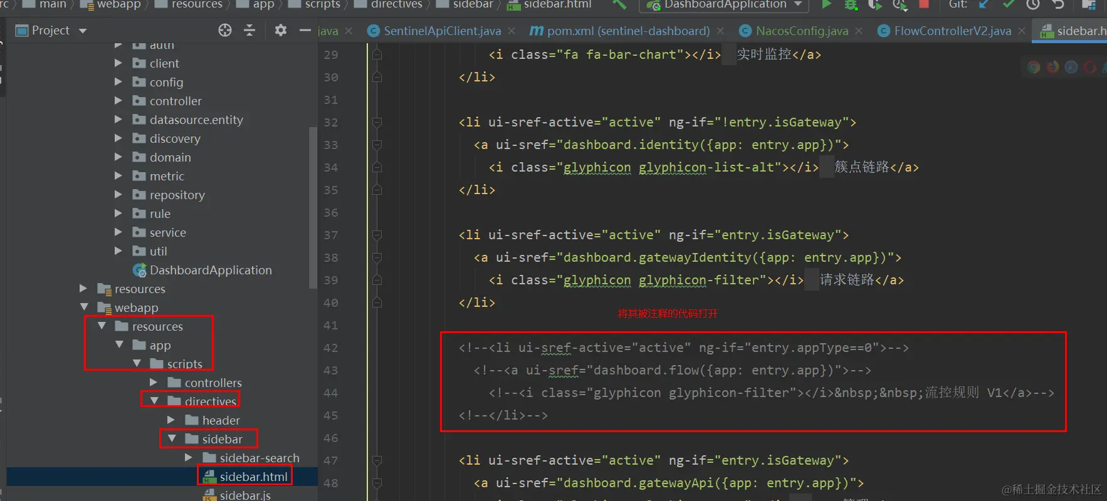Open Project panel settings gear

pyautogui.click(x=281, y=30)
